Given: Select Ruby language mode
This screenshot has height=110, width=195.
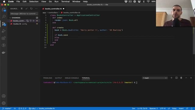Looking at the screenshot, I should coord(174,108).
